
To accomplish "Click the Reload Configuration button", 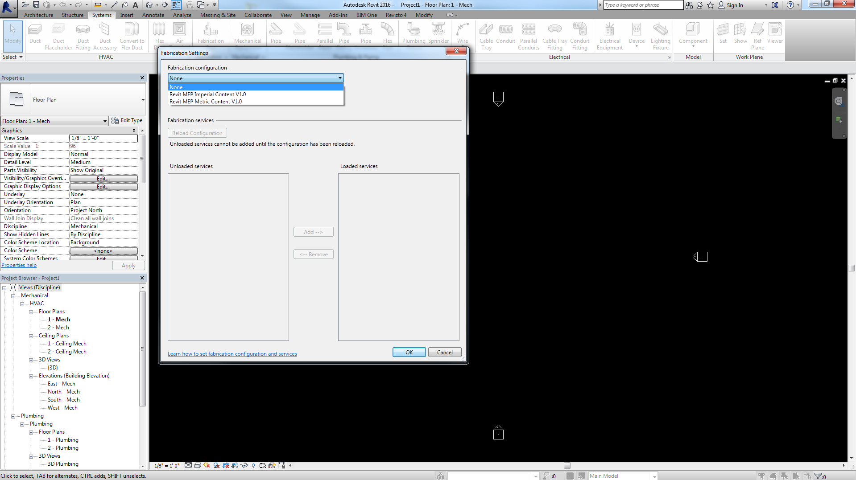I will [x=197, y=133].
